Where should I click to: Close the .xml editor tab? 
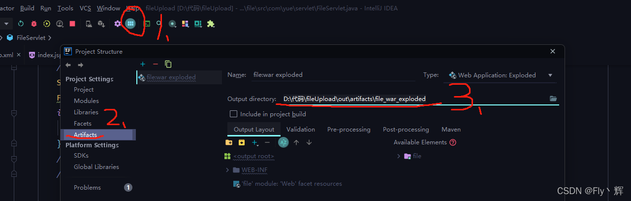(19, 55)
